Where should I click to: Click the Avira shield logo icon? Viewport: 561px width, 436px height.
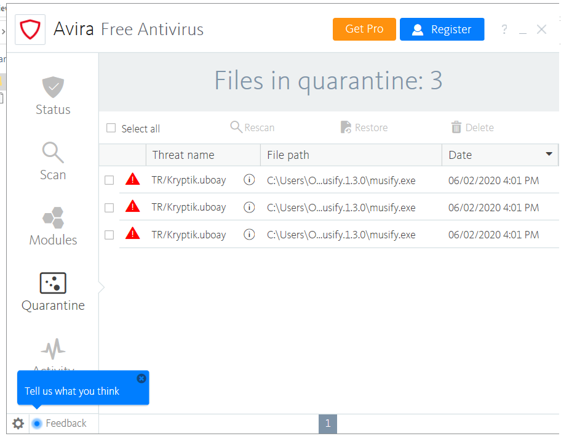pos(30,30)
